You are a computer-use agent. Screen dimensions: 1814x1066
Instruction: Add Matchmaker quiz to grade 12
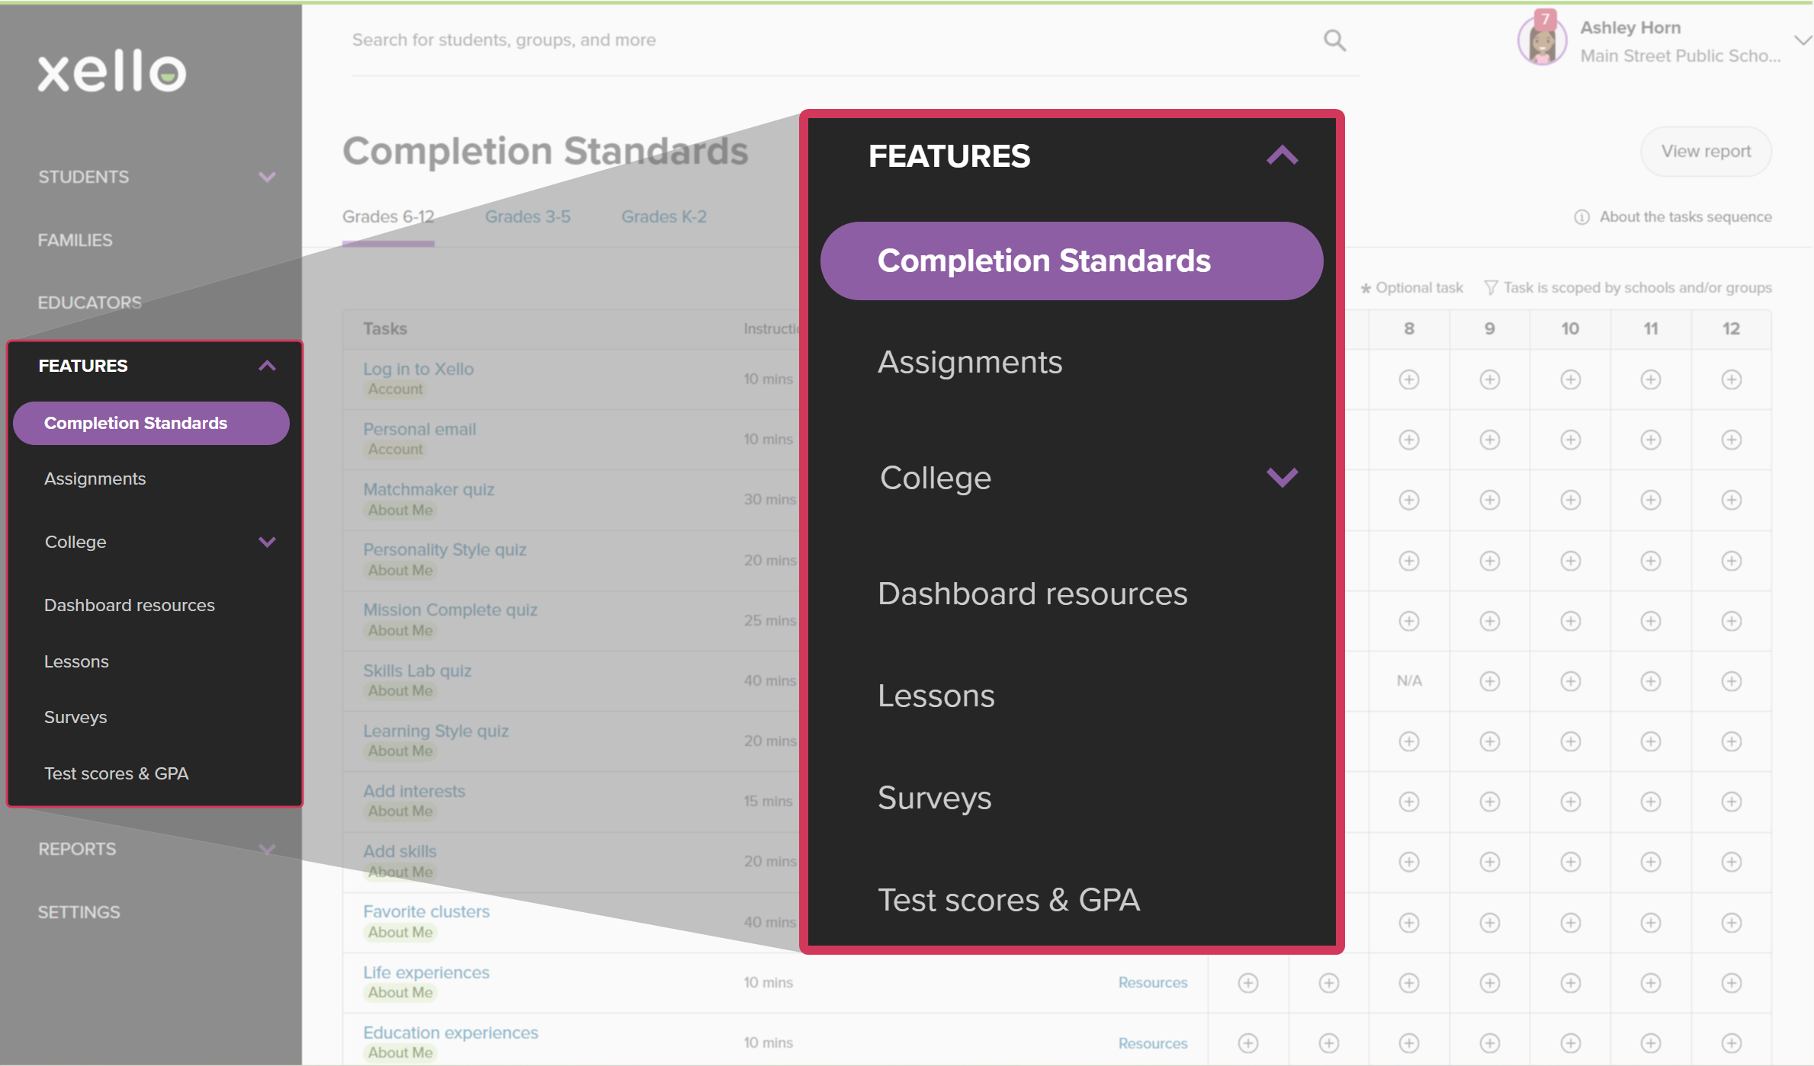coord(1730,500)
